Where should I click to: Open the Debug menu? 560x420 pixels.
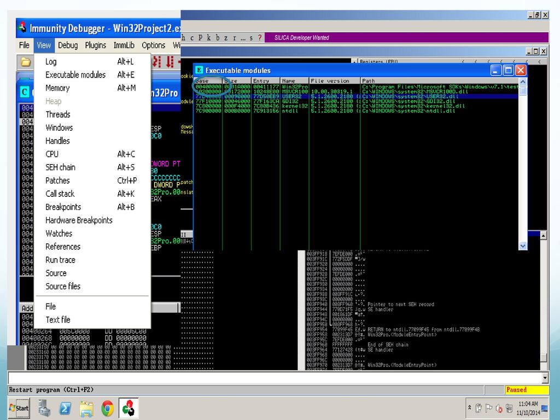[68, 45]
